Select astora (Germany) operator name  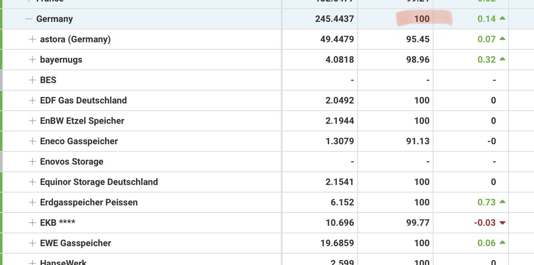point(75,39)
